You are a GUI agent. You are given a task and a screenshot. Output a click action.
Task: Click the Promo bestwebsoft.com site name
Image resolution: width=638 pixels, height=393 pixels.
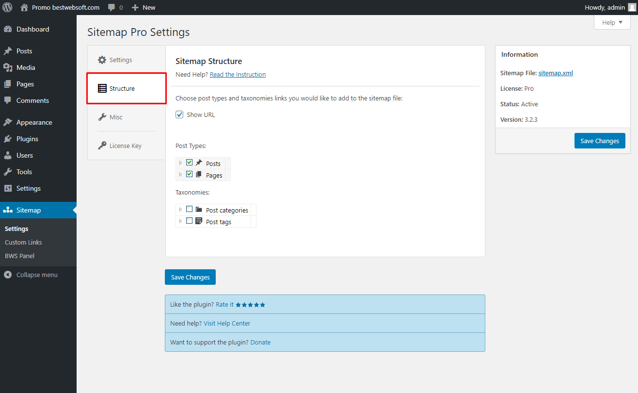coord(65,7)
